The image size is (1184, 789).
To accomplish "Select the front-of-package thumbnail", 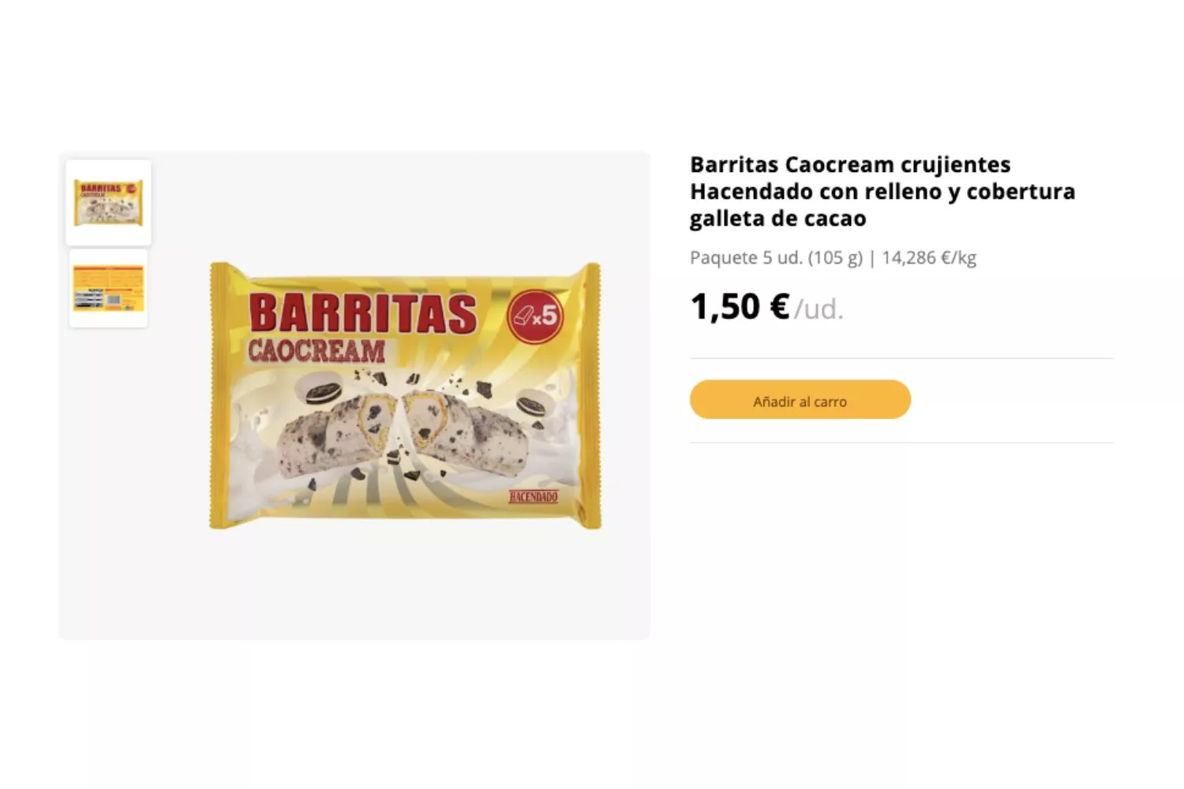I will point(108,203).
